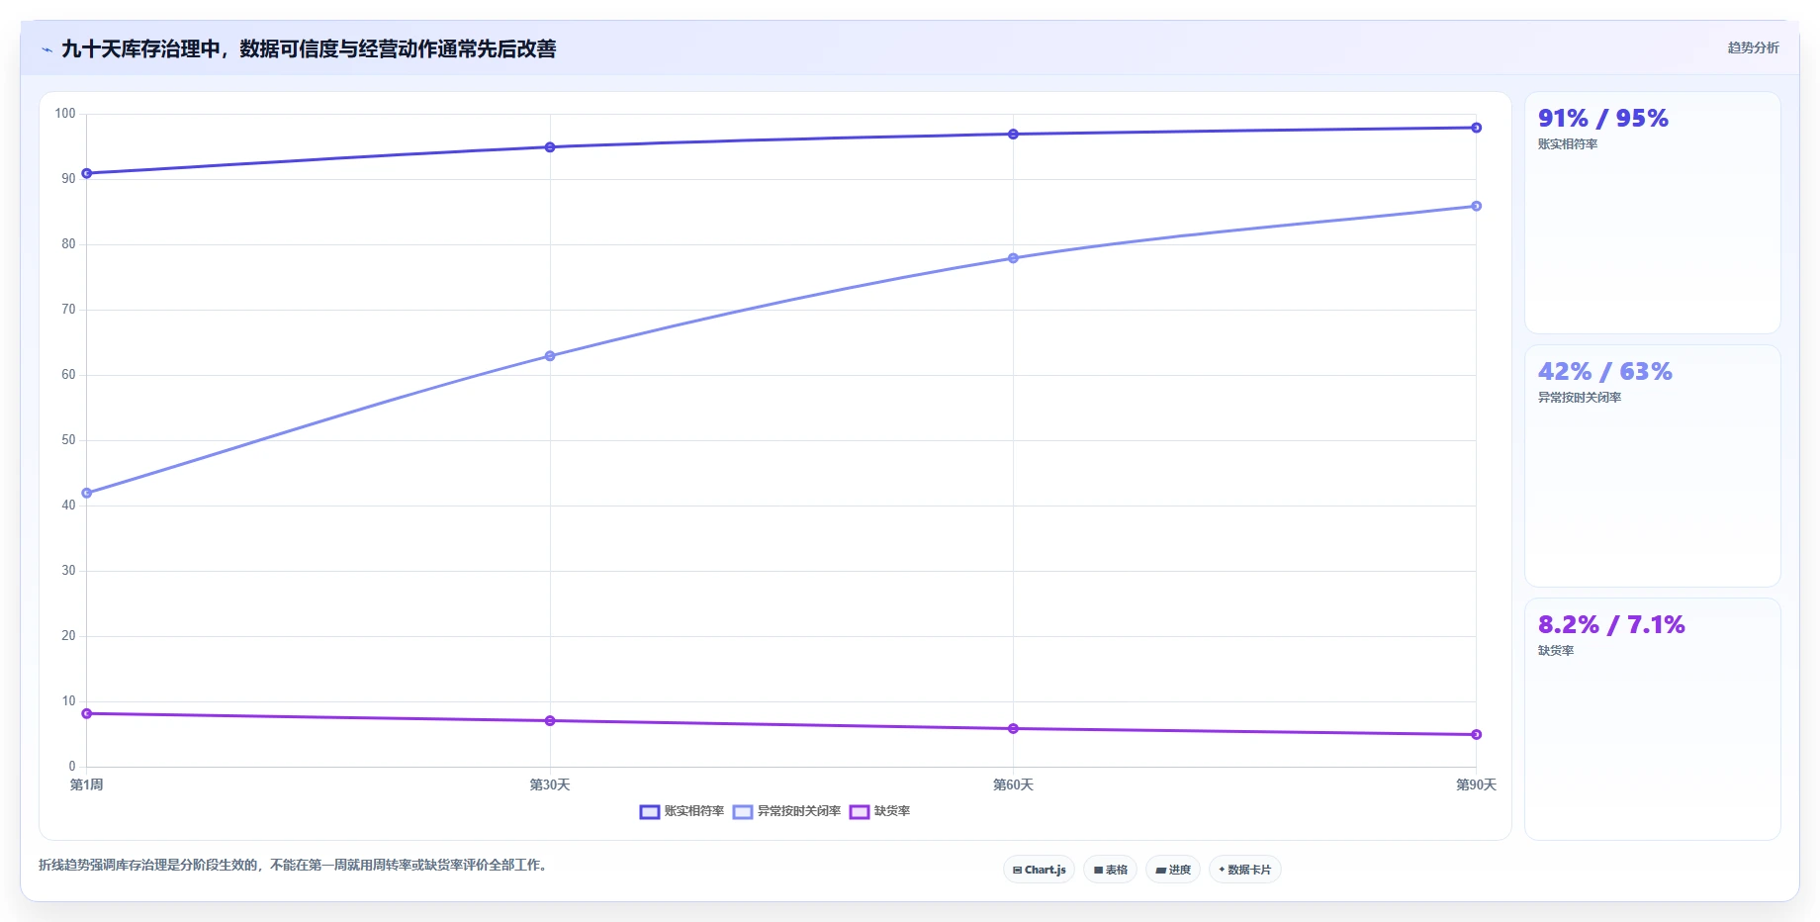Click the 90 y-axis tick label
Screen dimensions: 1820x922
click(68, 179)
